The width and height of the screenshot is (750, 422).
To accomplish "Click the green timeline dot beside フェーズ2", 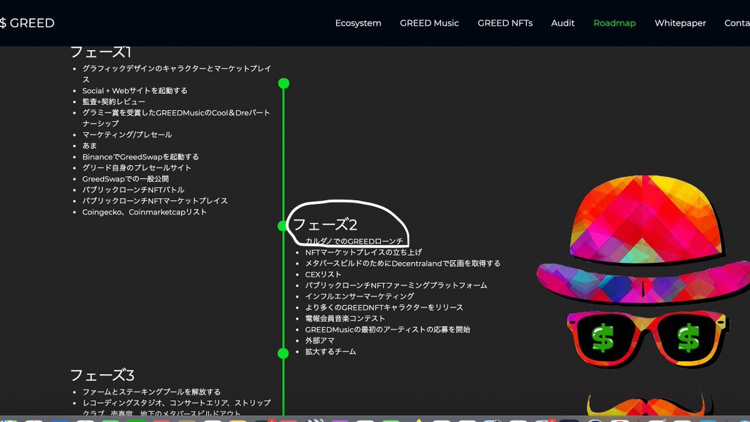I will point(283,226).
